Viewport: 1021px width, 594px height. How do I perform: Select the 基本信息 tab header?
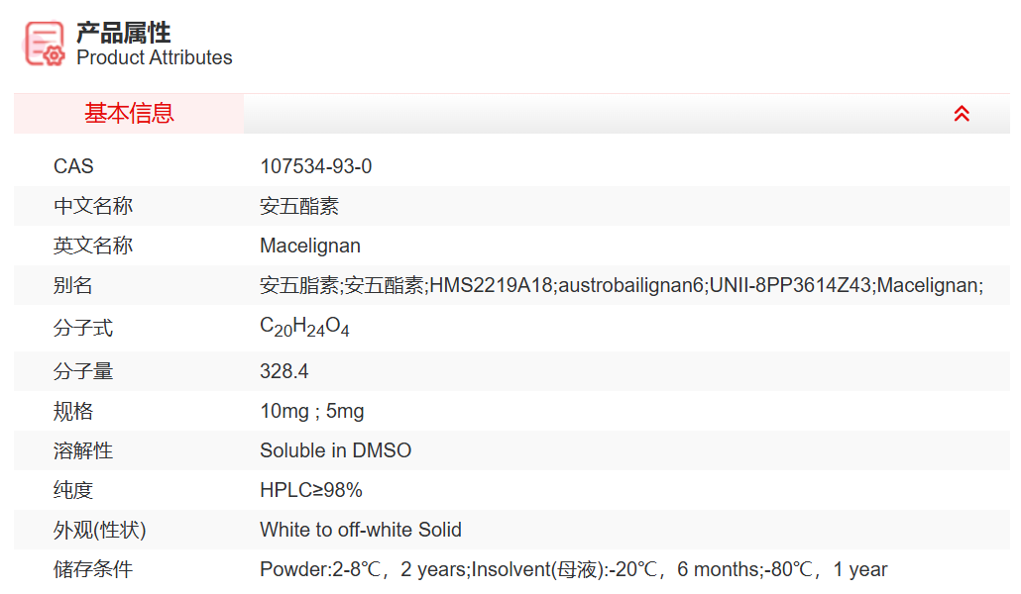pos(129,114)
